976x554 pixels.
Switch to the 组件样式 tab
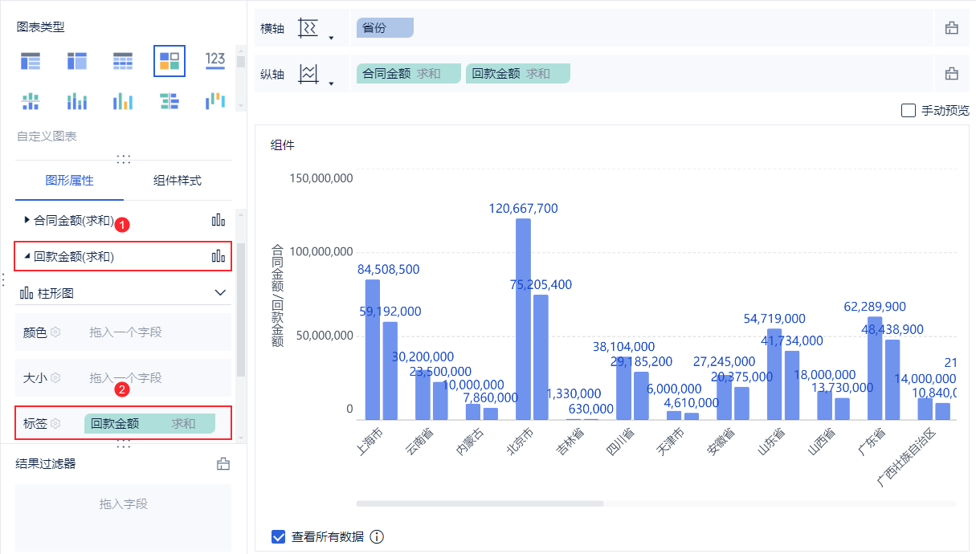coord(178,181)
